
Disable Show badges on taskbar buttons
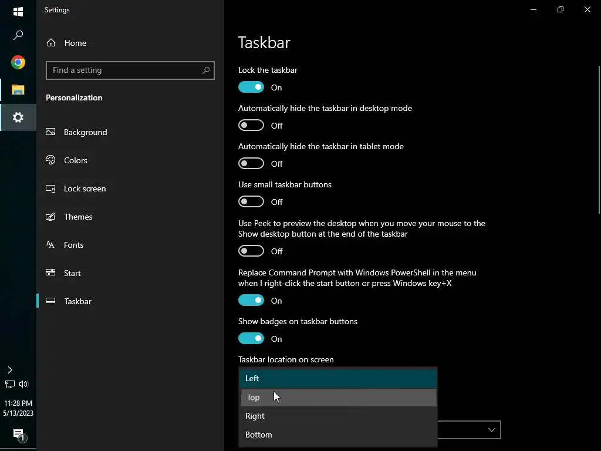251,339
